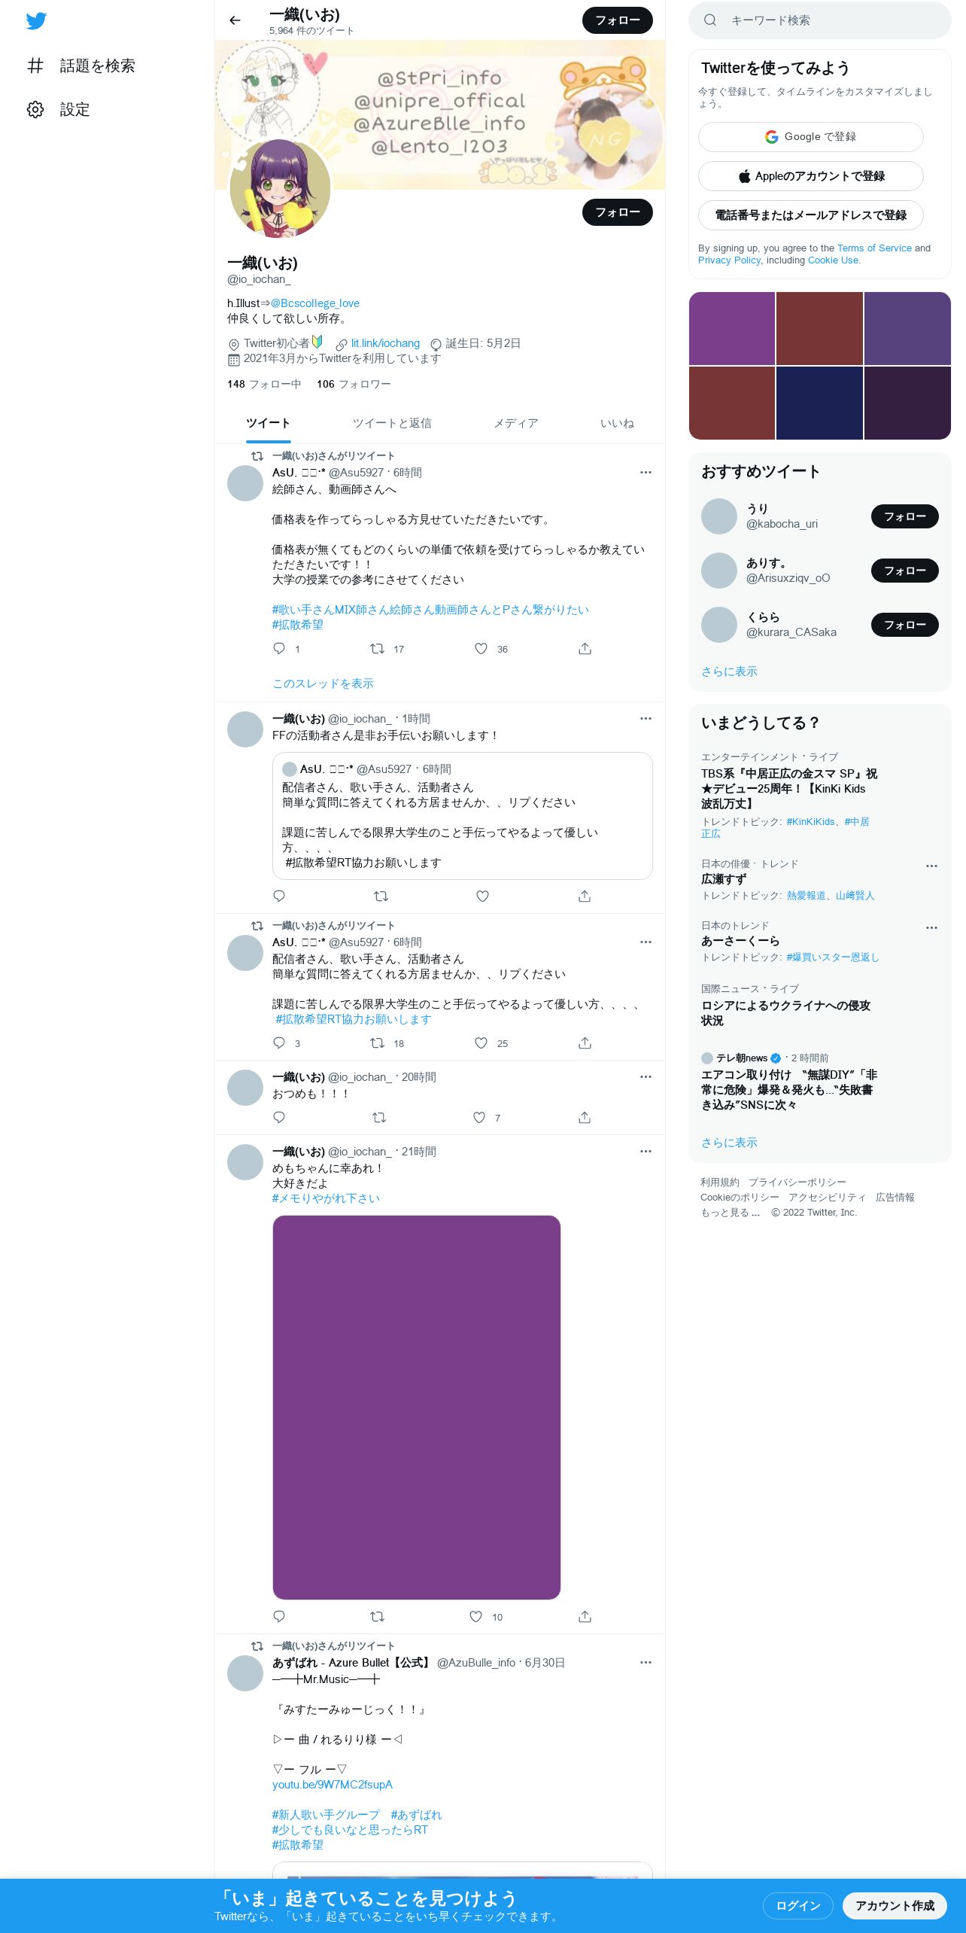Open the lit.link/iochang link

click(x=385, y=343)
